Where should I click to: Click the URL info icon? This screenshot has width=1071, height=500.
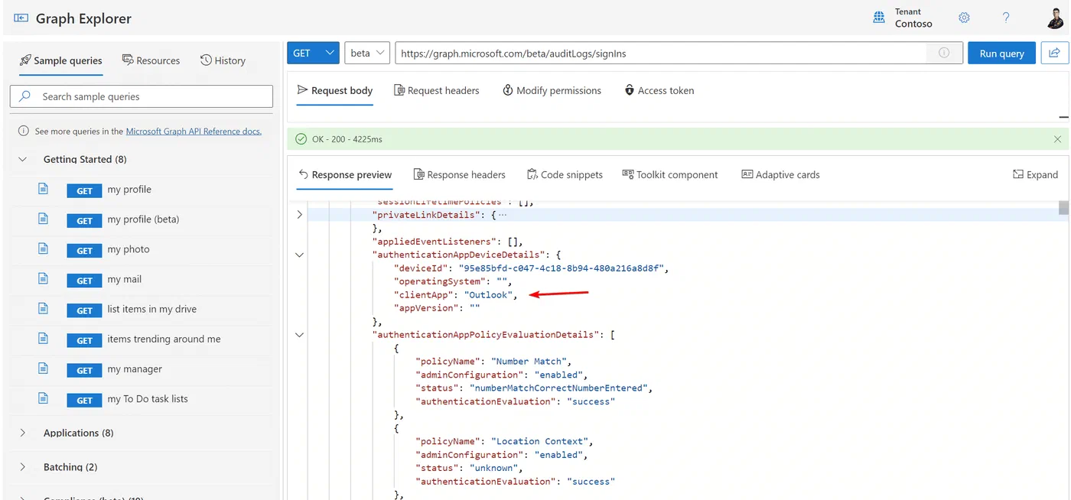click(943, 53)
